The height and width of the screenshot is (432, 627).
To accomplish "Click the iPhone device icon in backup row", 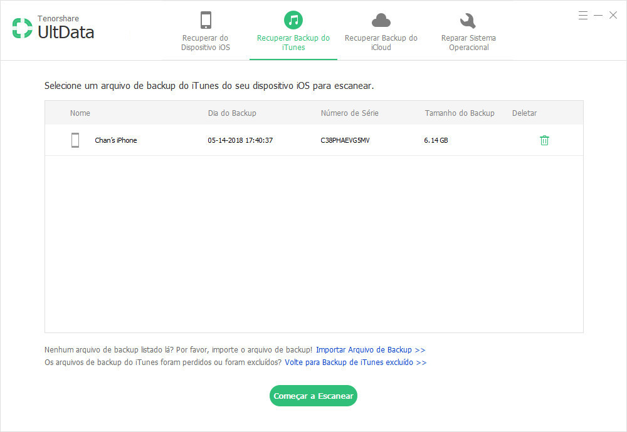I will click(x=75, y=140).
